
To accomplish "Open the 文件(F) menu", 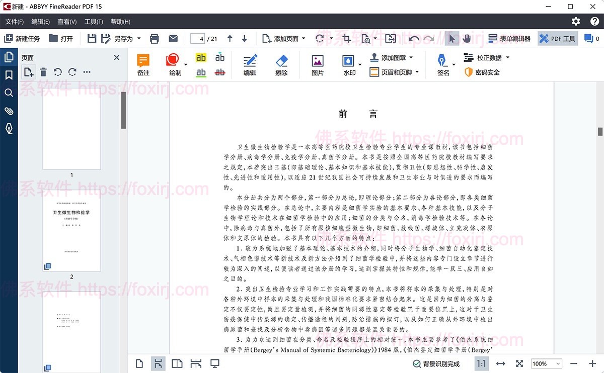I will click(x=15, y=22).
